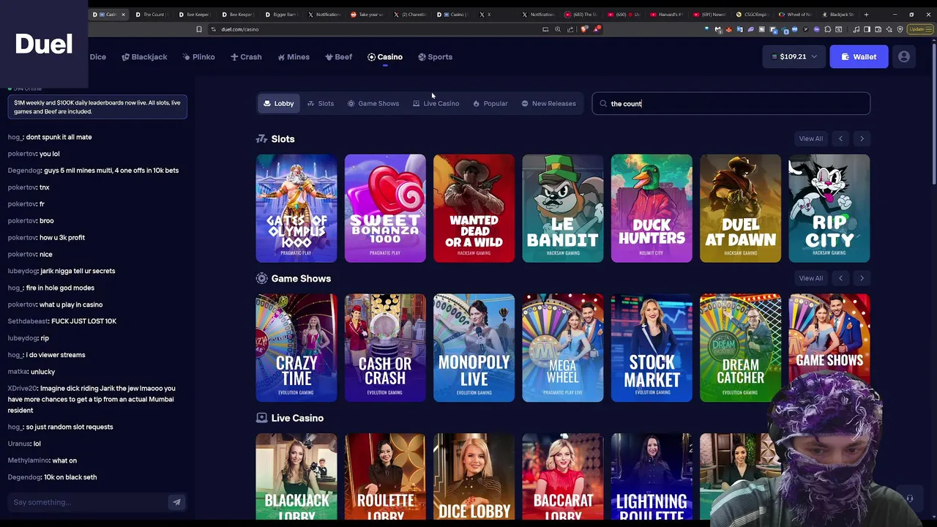Open the Stock Market game show
The image size is (937, 527).
652,348
